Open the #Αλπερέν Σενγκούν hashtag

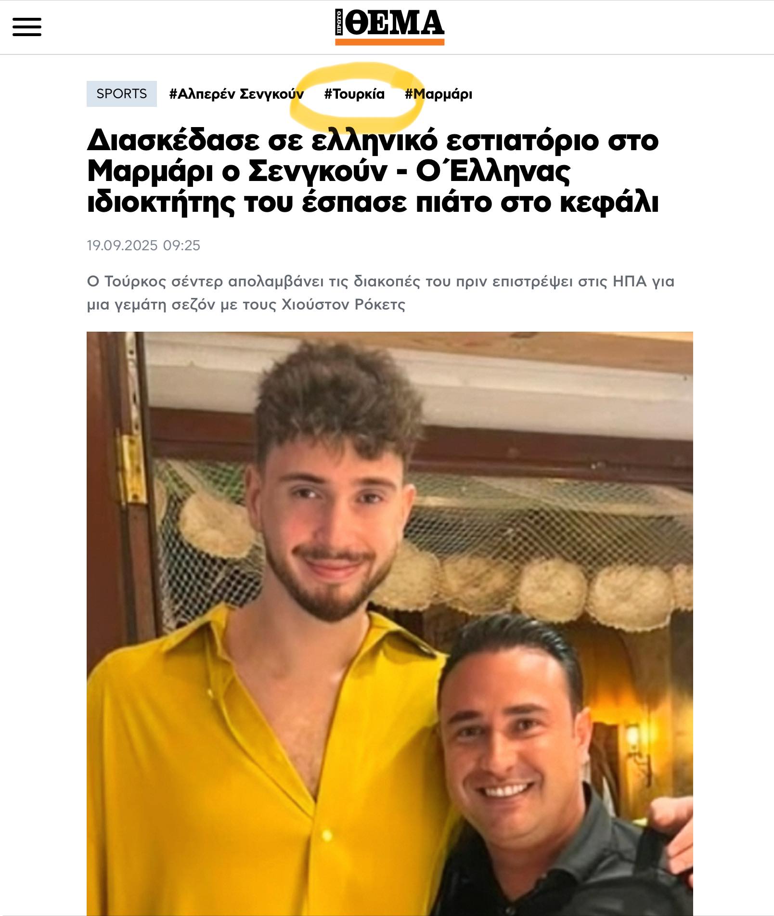(236, 94)
